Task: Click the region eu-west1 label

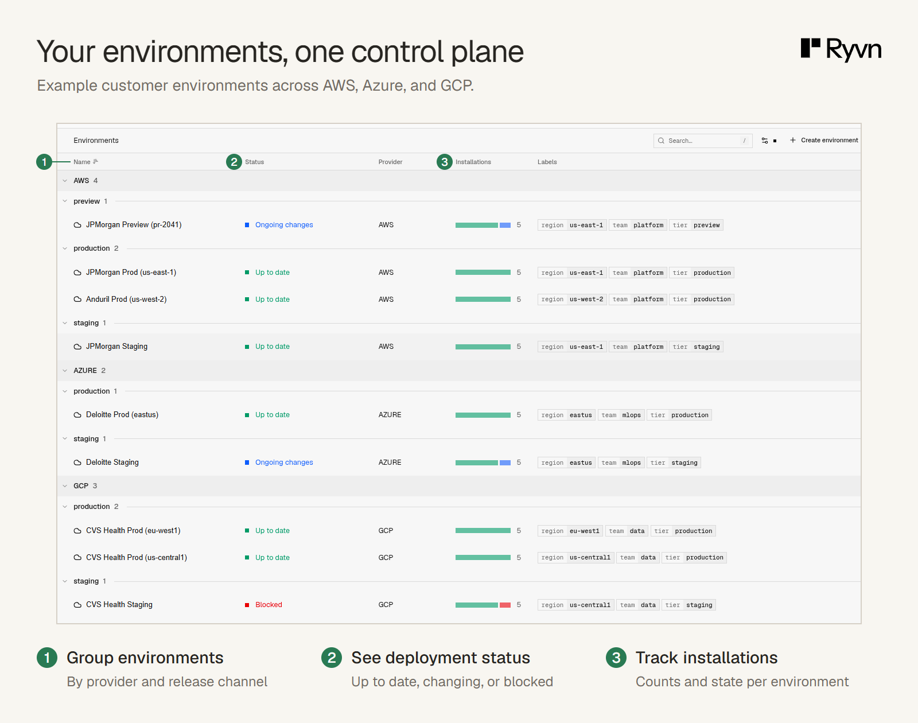Action: [570, 531]
